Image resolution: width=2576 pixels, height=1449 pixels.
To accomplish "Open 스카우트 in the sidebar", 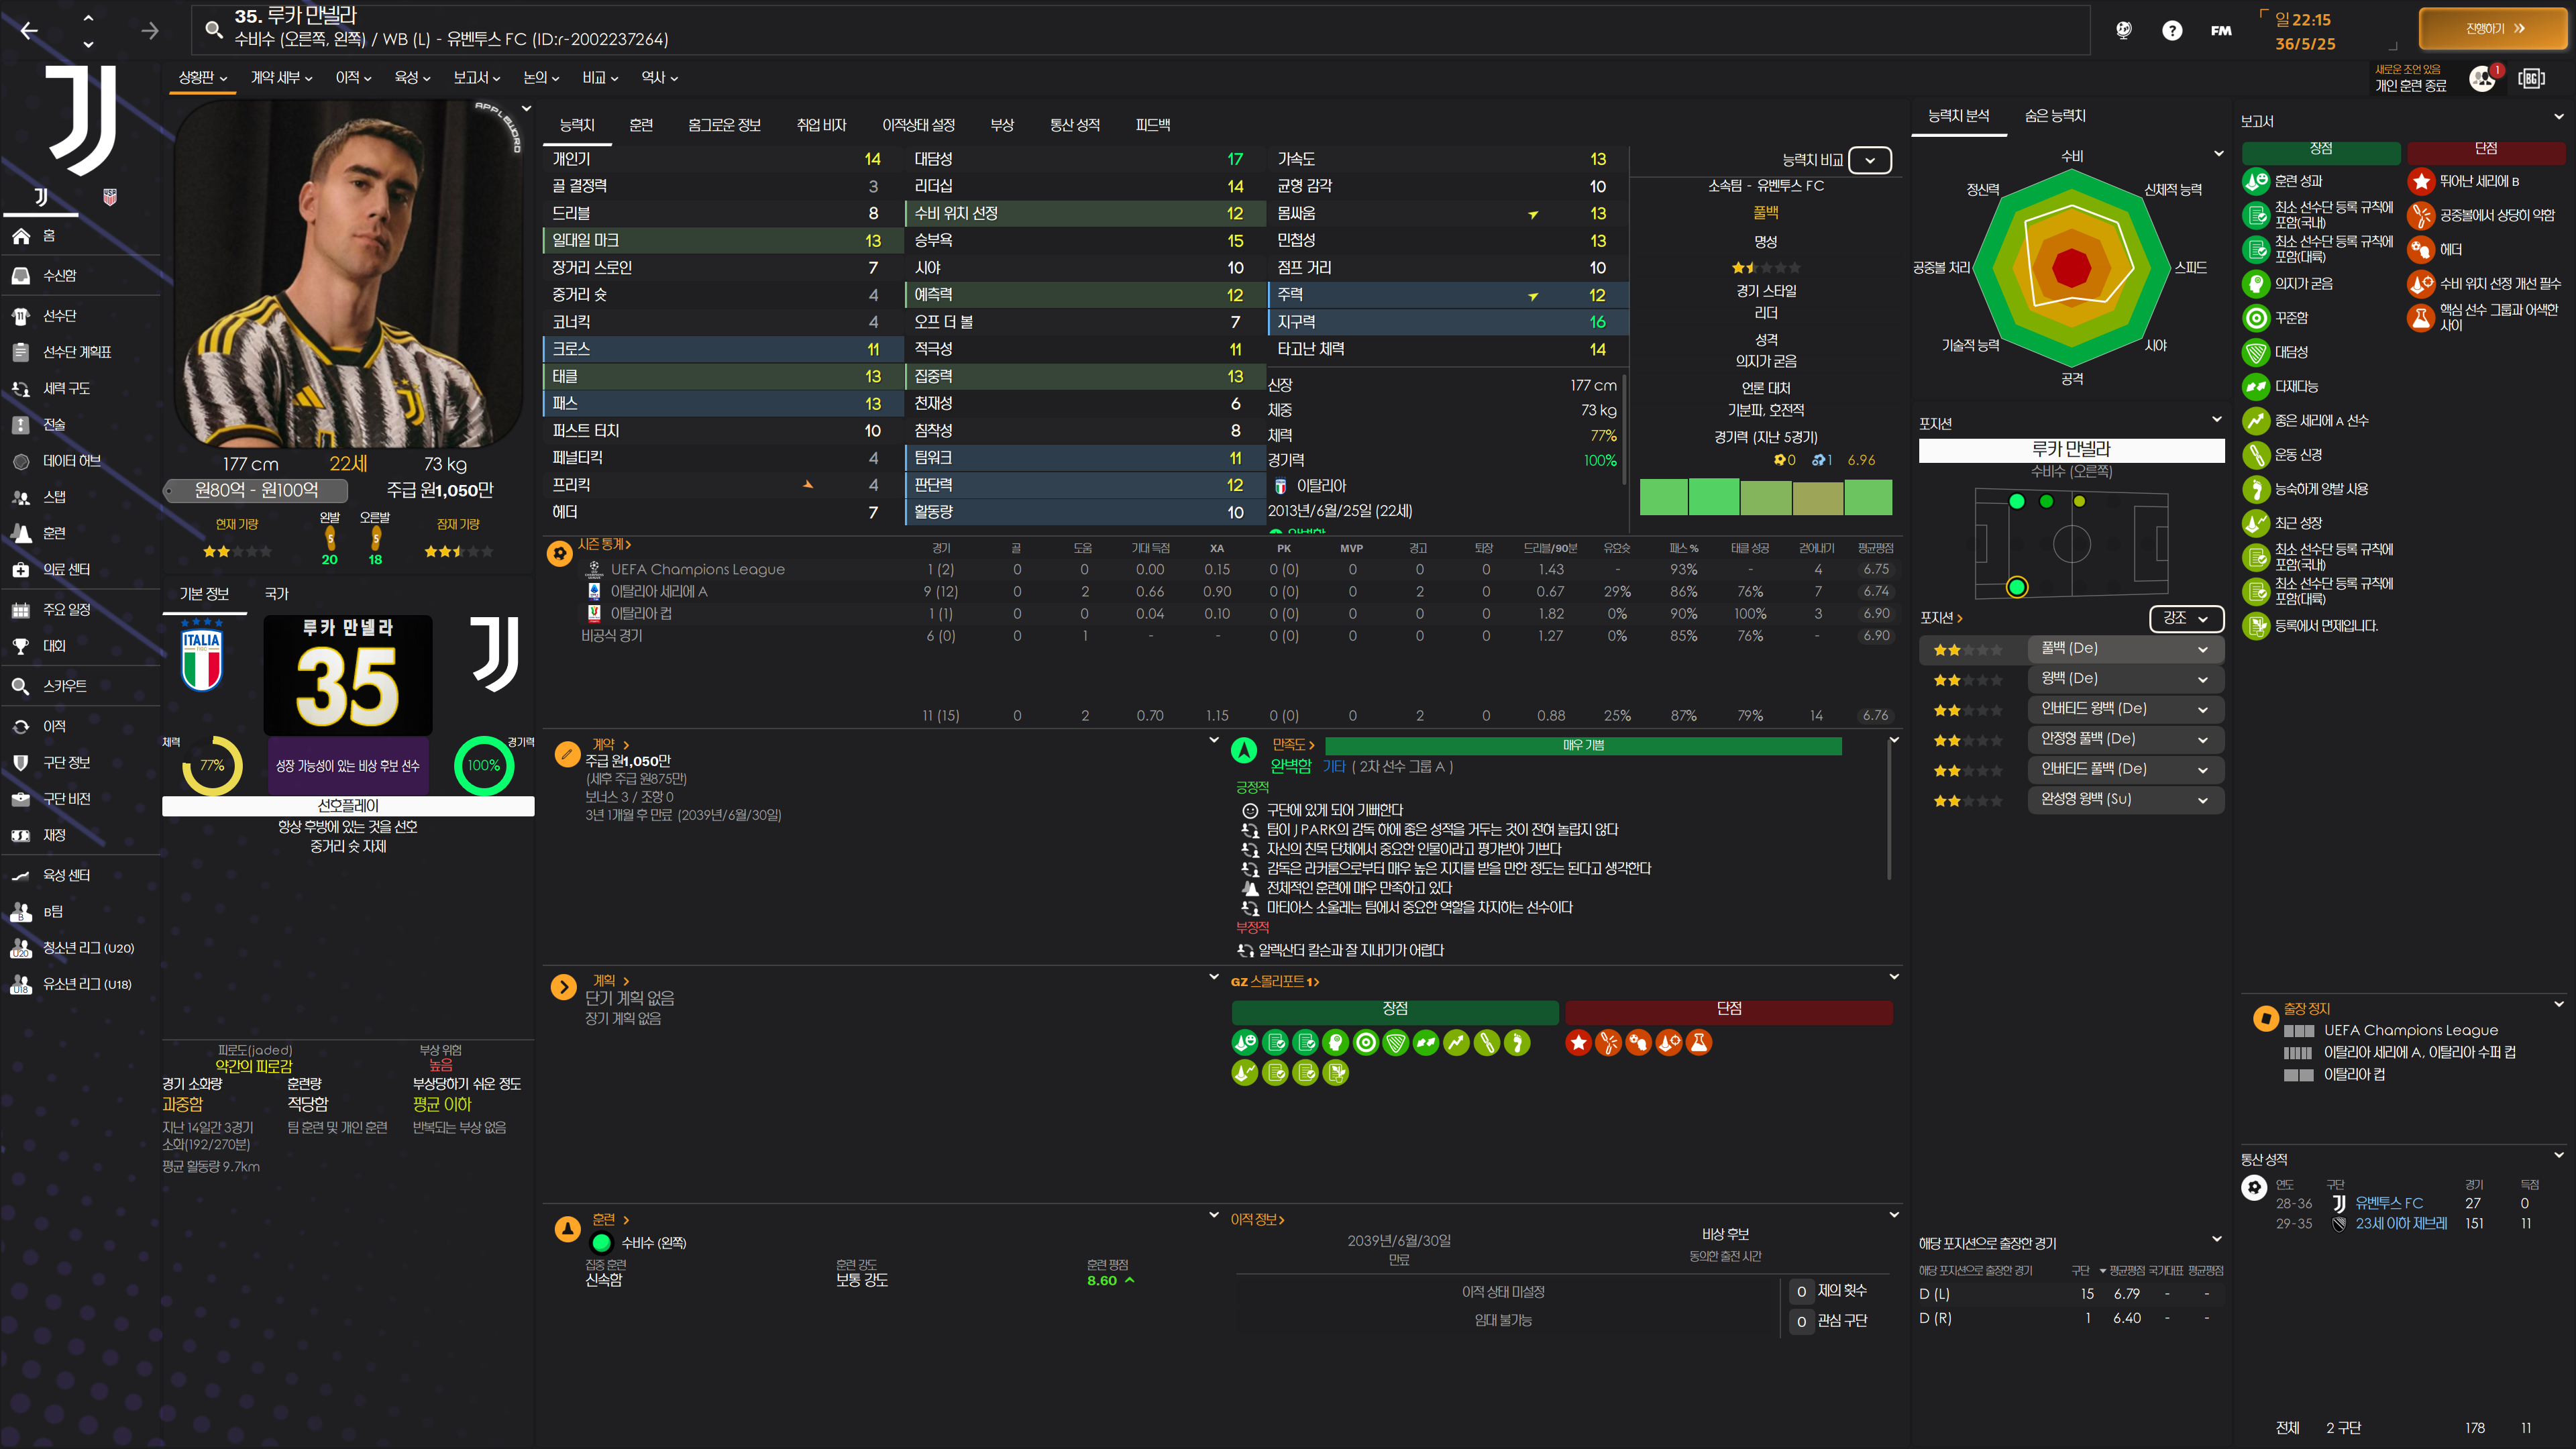I will (64, 686).
